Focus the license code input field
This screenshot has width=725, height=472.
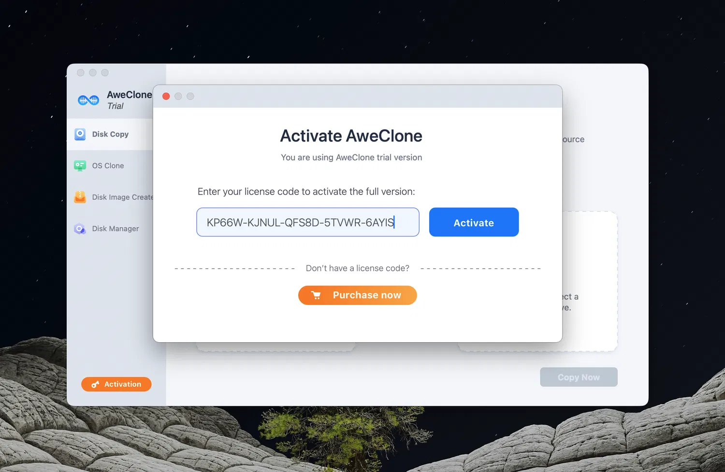tap(308, 222)
